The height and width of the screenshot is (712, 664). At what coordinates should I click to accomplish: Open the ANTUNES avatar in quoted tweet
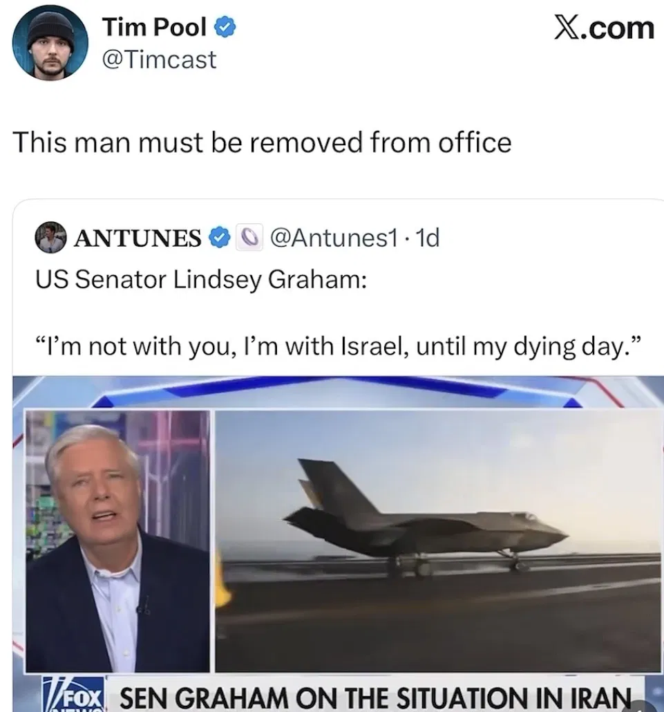click(x=50, y=238)
